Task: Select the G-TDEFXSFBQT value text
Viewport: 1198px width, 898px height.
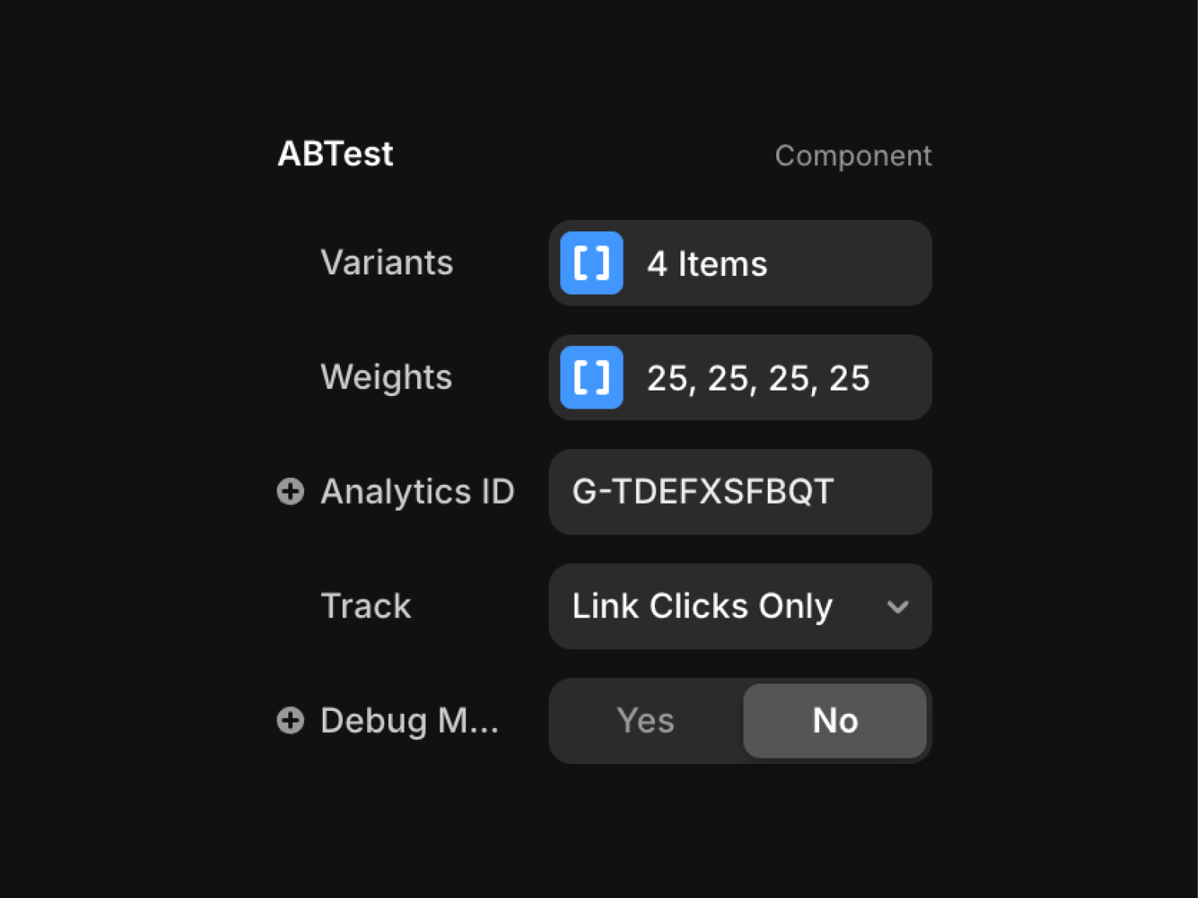Action: pos(703,492)
